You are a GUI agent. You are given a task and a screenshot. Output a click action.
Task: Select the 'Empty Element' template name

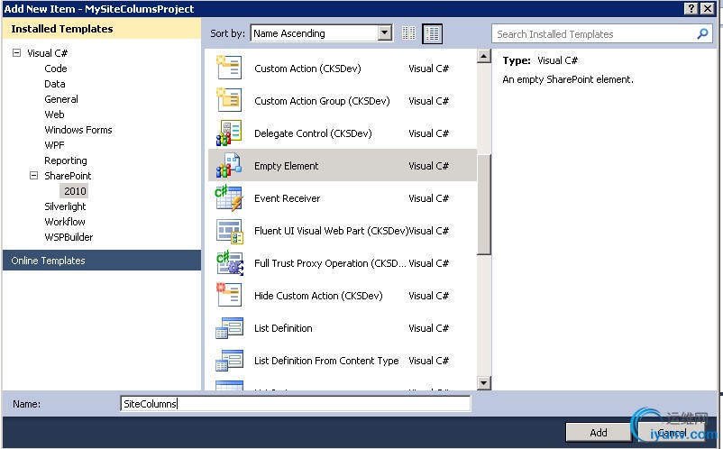[x=287, y=166]
